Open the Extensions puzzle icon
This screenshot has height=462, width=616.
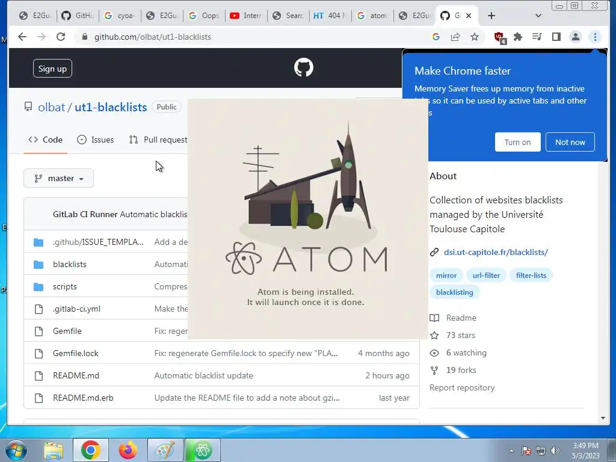(518, 37)
